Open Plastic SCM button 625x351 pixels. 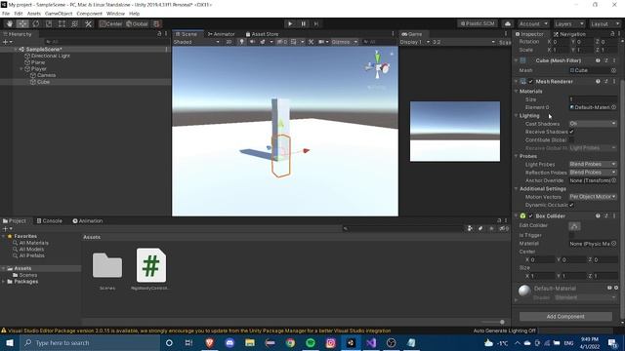click(x=478, y=23)
